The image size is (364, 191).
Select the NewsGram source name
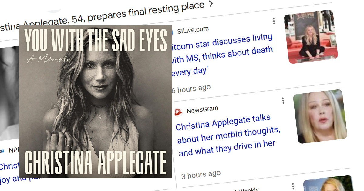(x=202, y=109)
